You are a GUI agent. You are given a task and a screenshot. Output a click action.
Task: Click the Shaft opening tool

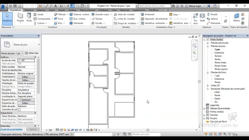(x=202, y=17)
